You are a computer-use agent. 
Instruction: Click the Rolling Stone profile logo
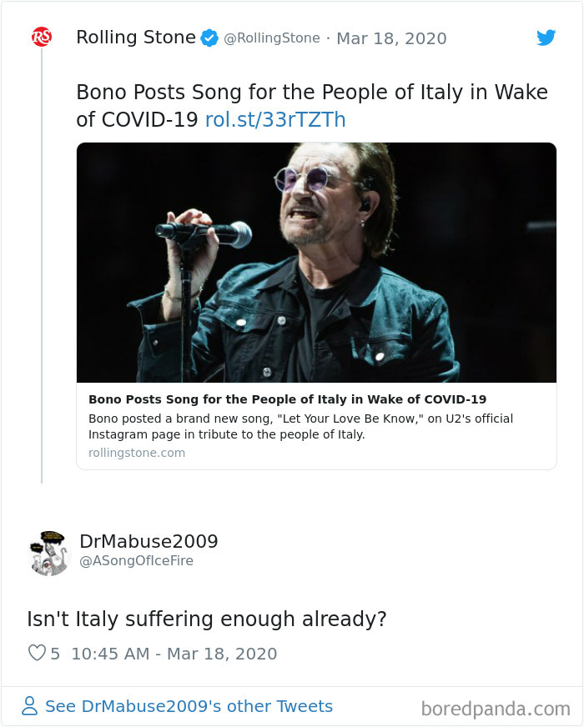click(41, 37)
